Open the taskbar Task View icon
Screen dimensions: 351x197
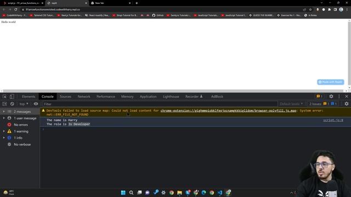(139, 193)
